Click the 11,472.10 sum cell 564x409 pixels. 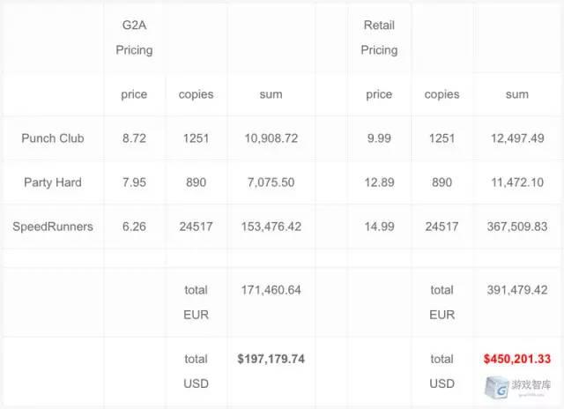pos(517,182)
